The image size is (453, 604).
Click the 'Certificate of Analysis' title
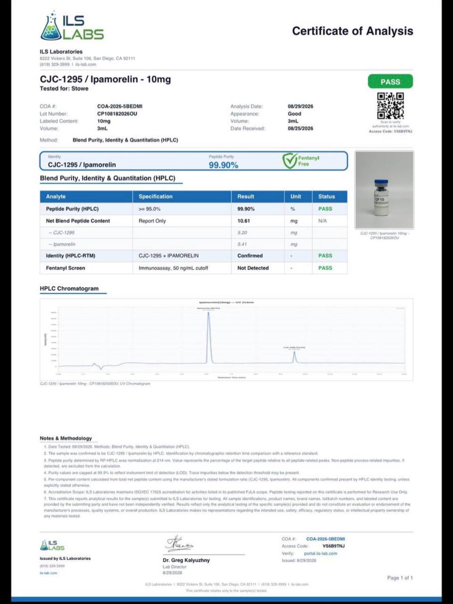tap(352, 31)
